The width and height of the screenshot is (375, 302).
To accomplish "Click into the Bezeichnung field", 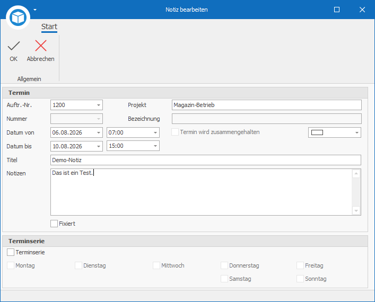I will point(267,119).
